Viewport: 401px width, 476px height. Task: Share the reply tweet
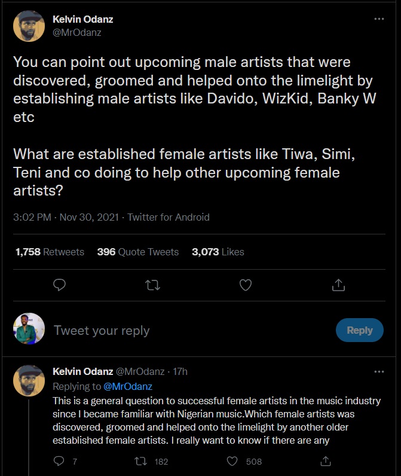coord(325,461)
